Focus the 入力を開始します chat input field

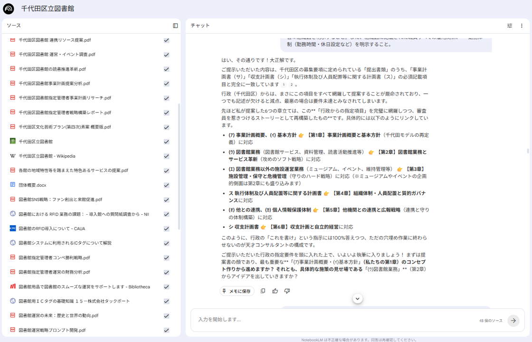(x=332, y=320)
